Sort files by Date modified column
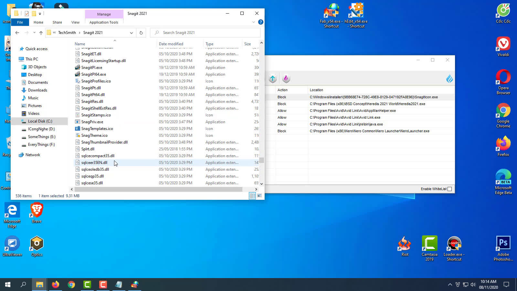 (x=171, y=44)
